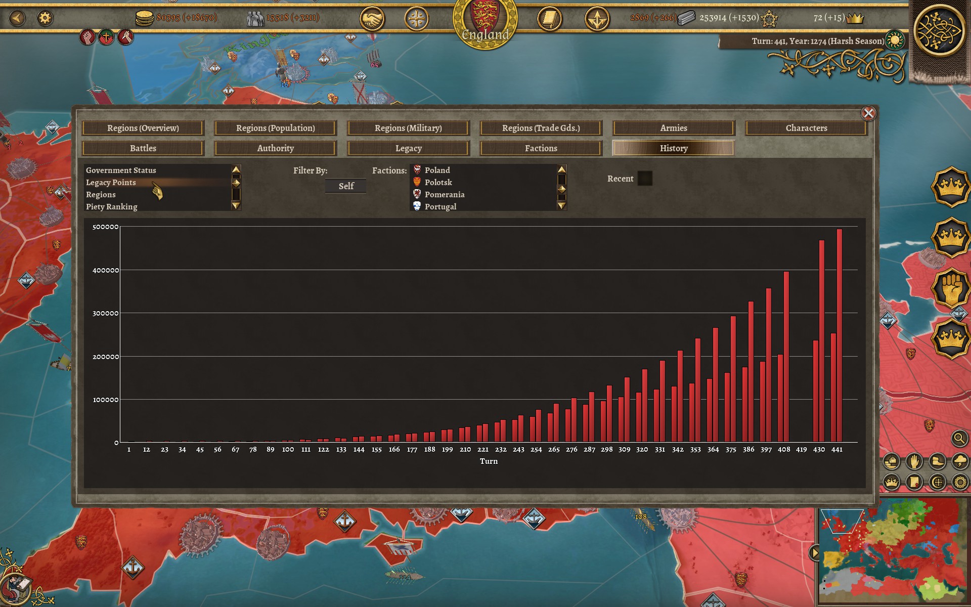Click the legacy star emblem icon
This screenshot has width=971, height=607.
(x=769, y=19)
